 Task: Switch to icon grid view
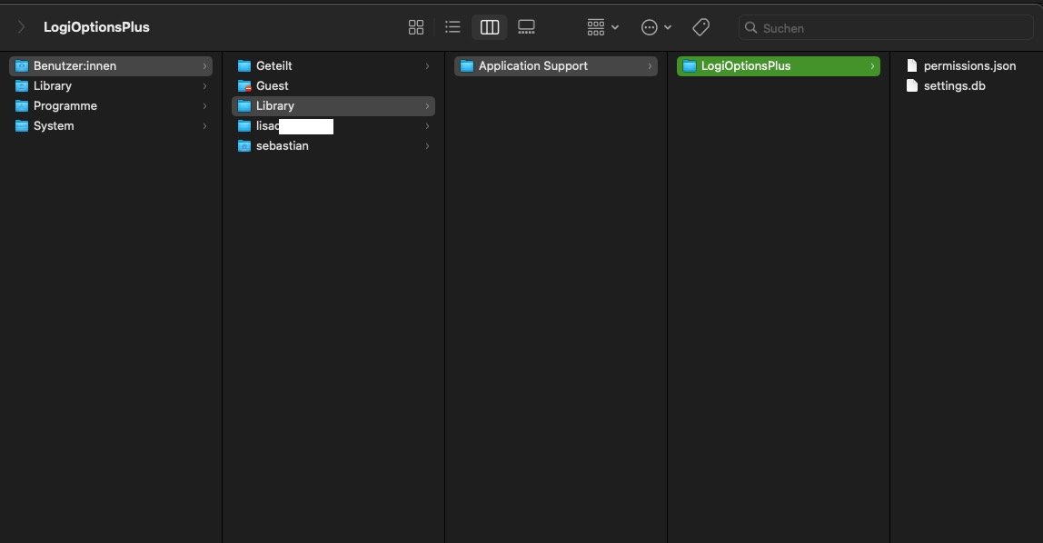pos(416,27)
